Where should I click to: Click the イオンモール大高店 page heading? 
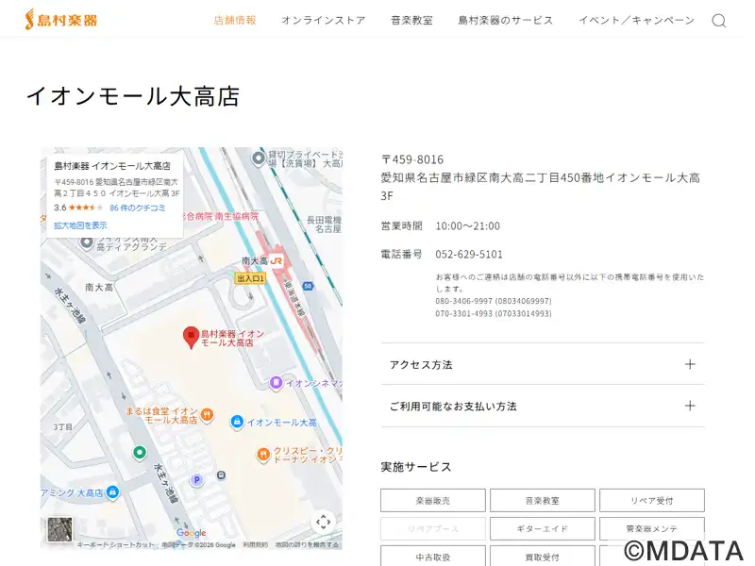click(x=133, y=96)
